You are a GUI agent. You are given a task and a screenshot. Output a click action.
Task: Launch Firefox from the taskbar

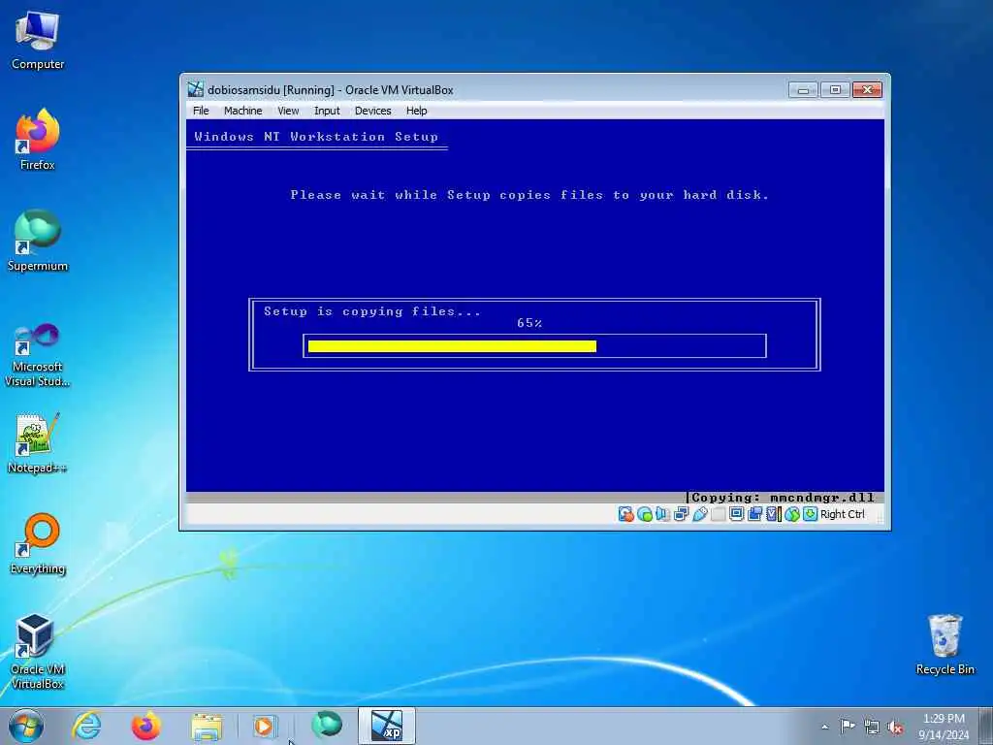(x=146, y=726)
